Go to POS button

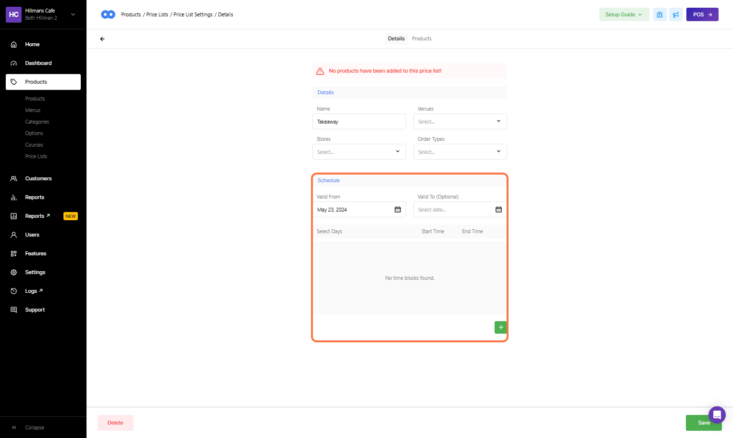point(702,14)
